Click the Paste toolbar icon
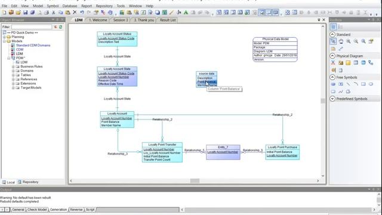This screenshot has height=215, width=382. (67, 13)
